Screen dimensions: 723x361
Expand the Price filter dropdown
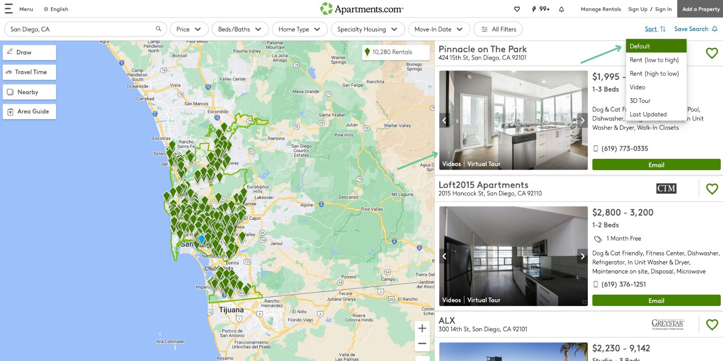coord(189,29)
